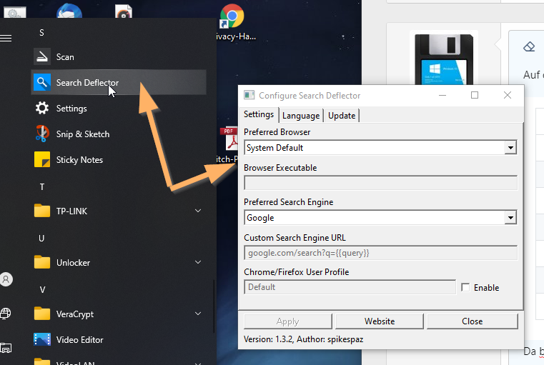Jump to letter S section header
This screenshot has height=365, width=544.
41,33
